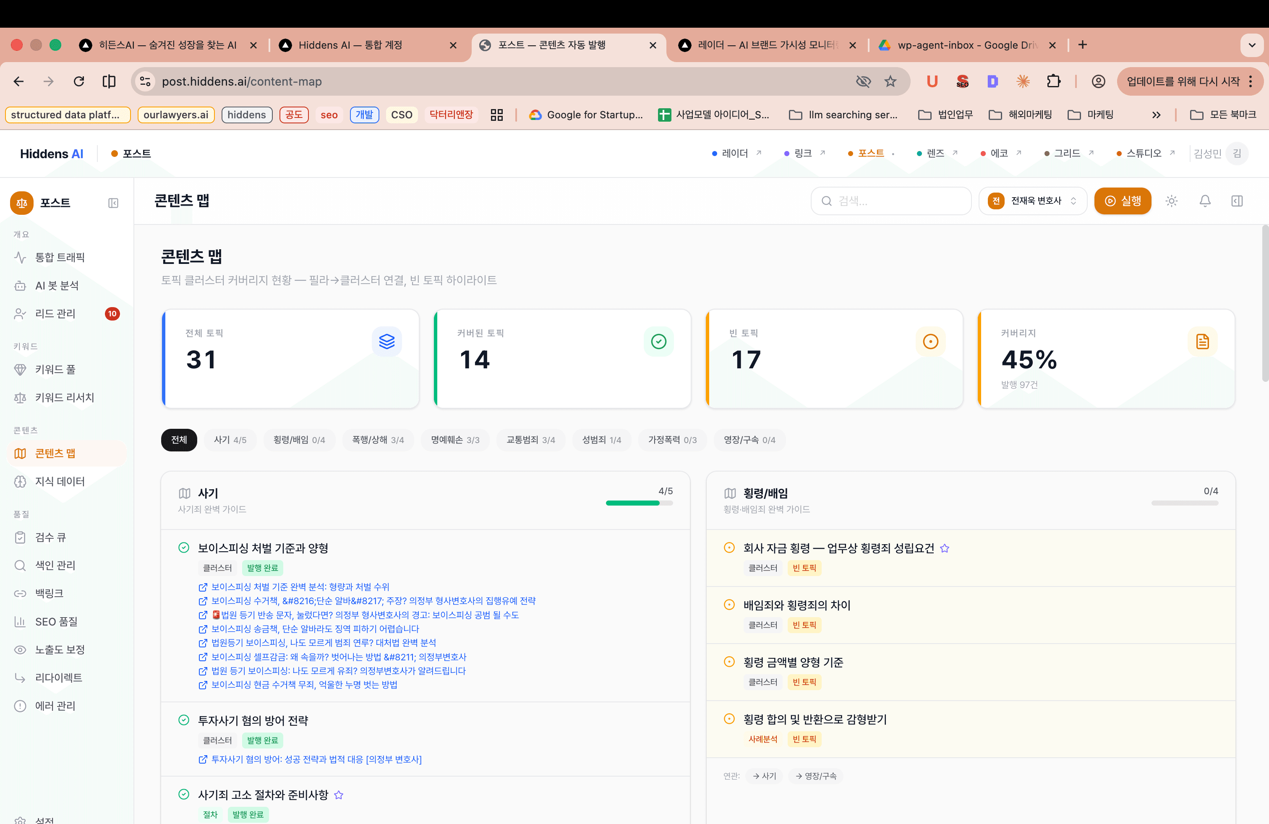
Task: Jump to related 영장/구속 cluster
Action: pos(816,776)
